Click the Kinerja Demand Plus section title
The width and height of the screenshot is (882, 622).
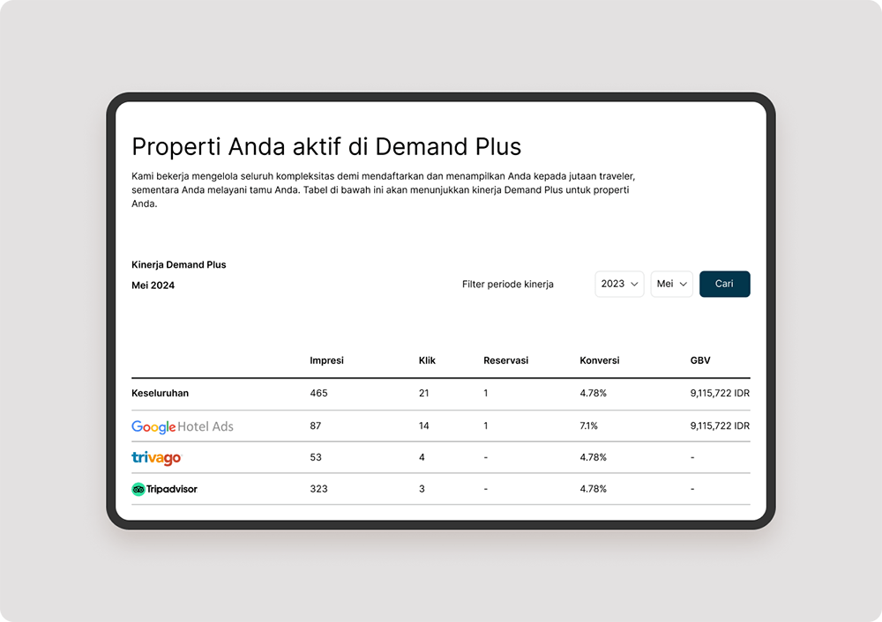[178, 264]
